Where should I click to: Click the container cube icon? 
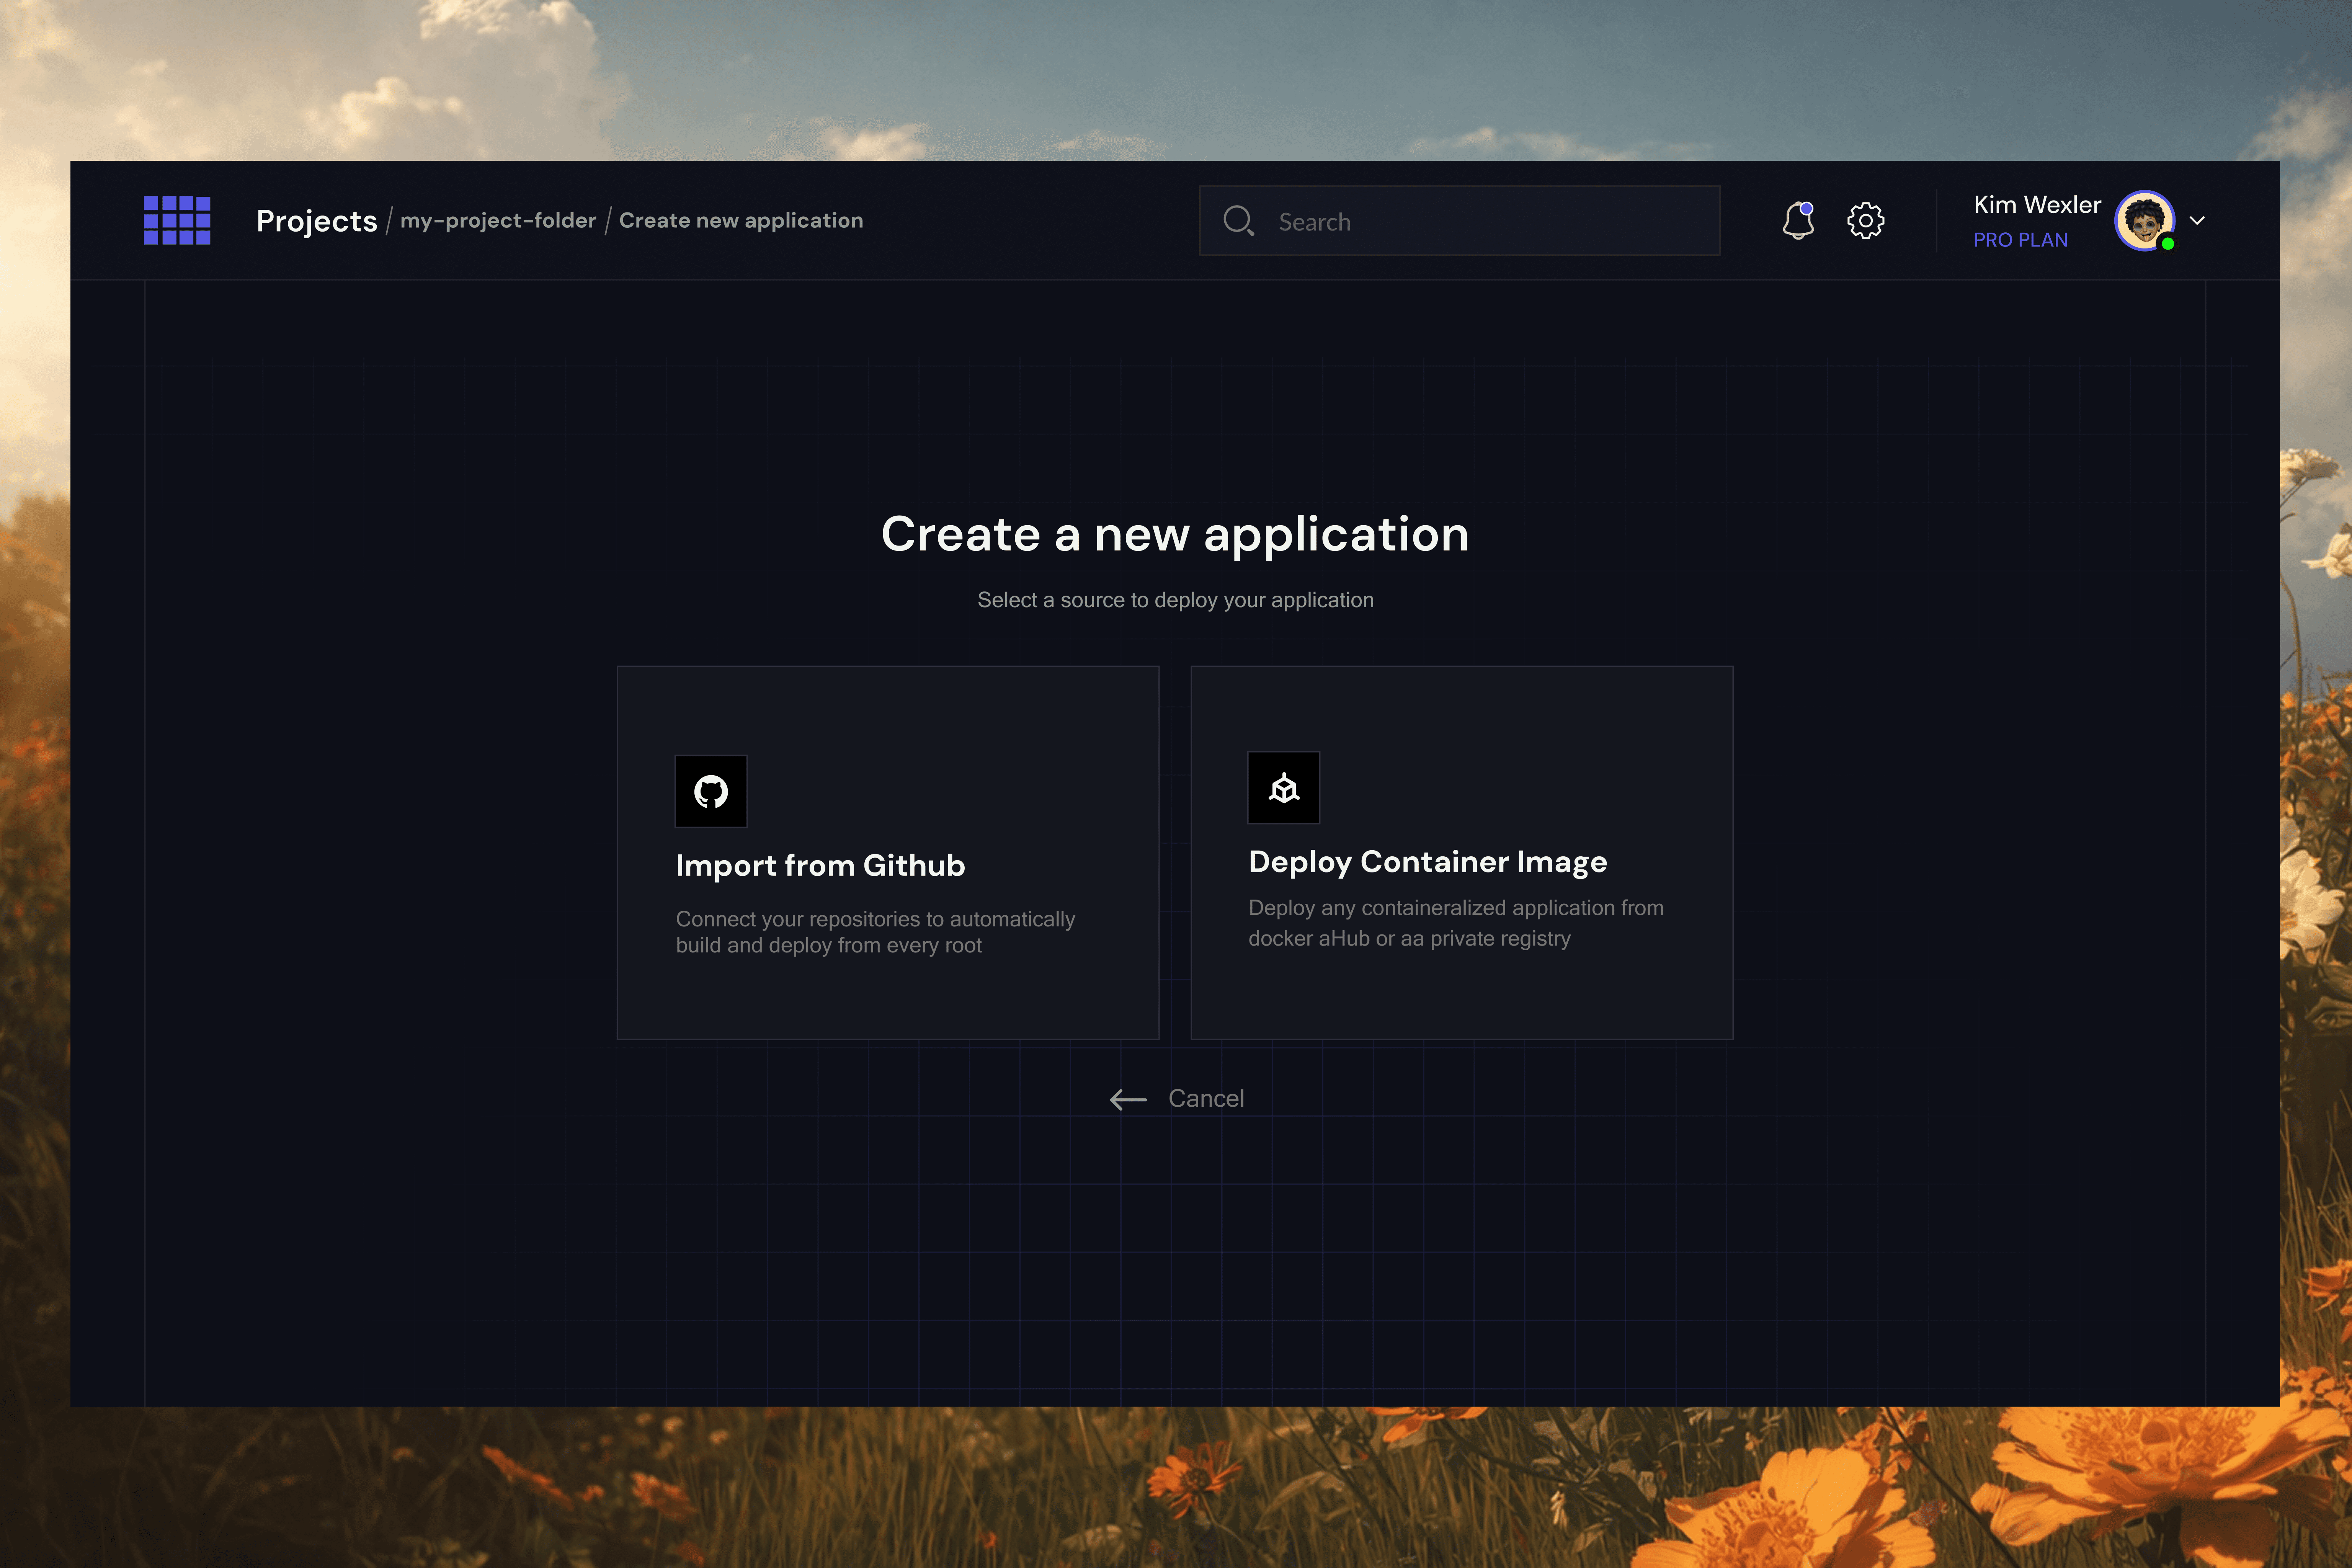point(1283,788)
